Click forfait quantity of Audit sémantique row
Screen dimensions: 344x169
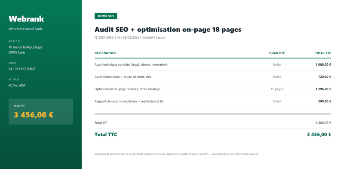click(277, 77)
